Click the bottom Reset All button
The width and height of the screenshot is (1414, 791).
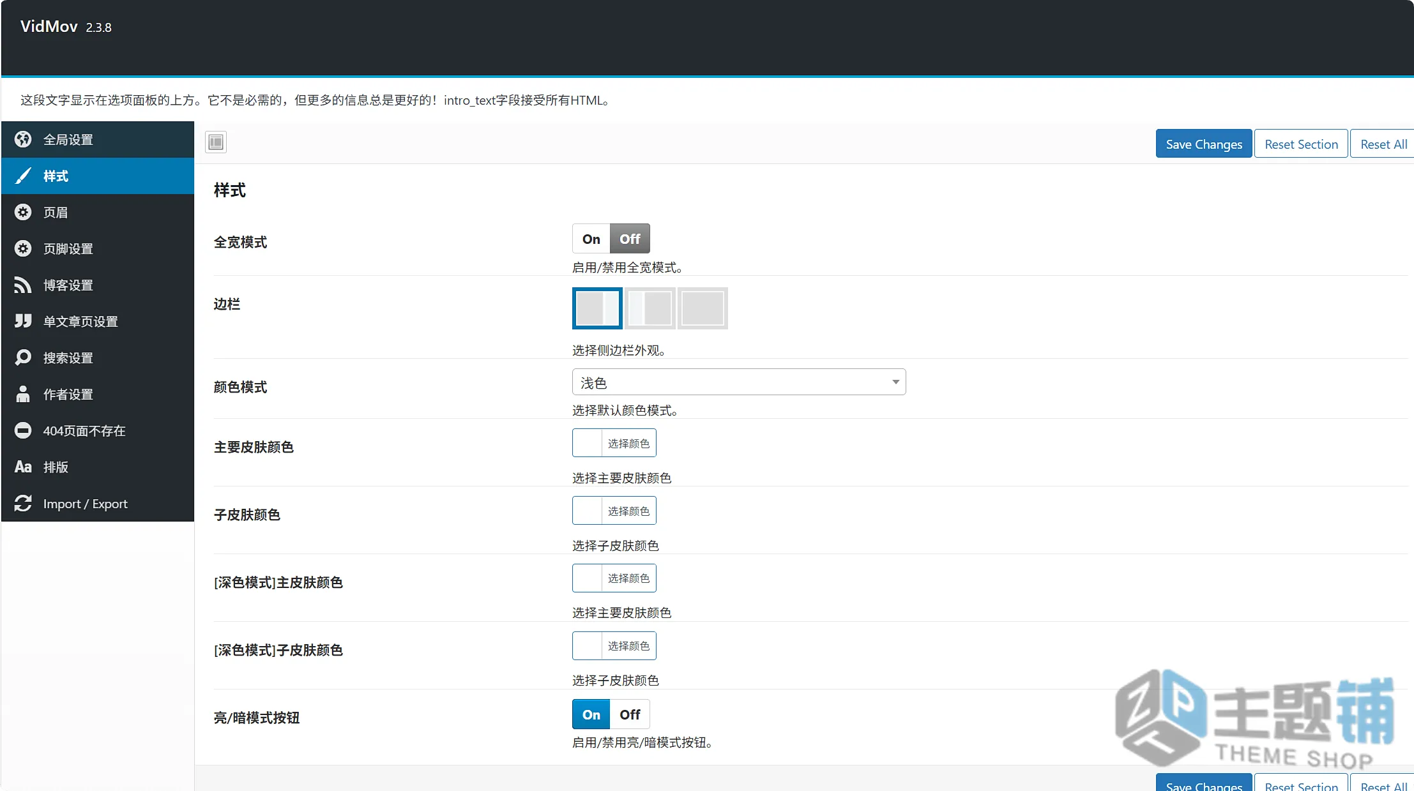[x=1383, y=783]
